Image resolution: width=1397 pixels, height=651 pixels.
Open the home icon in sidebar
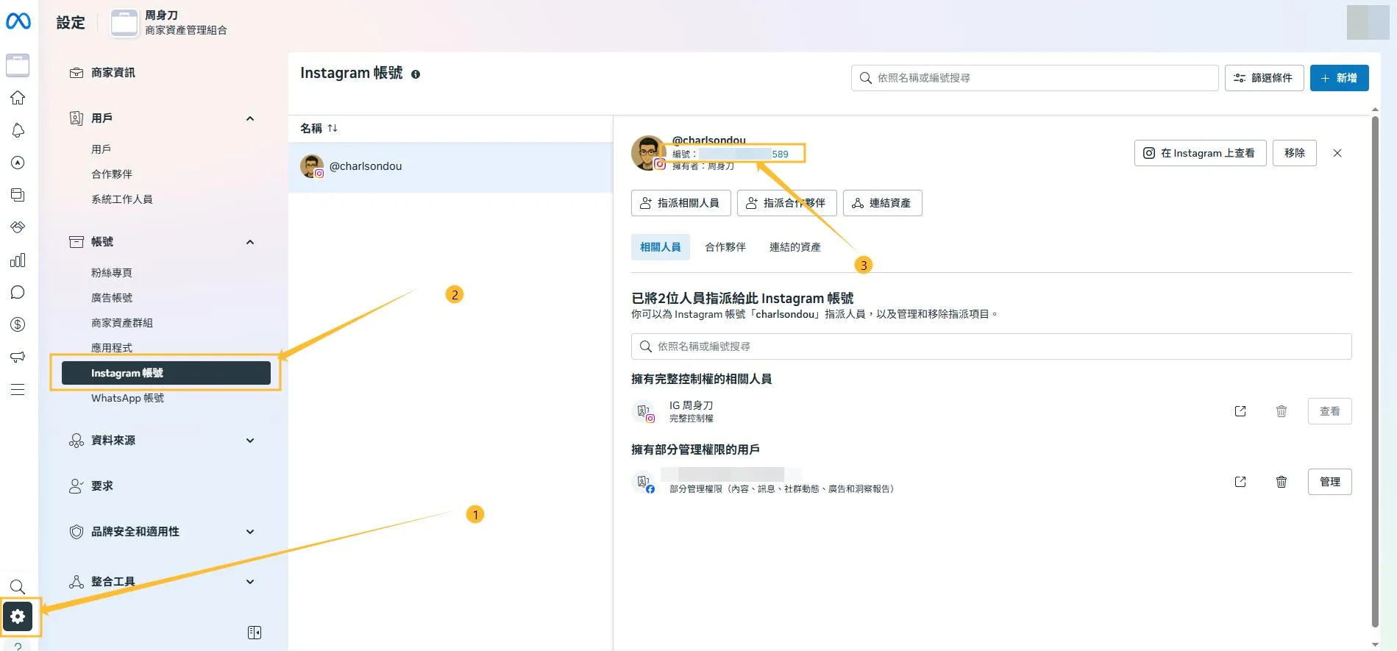click(x=18, y=98)
